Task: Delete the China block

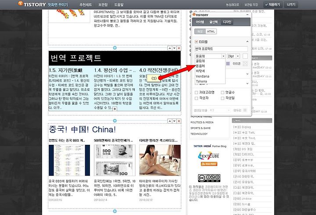Action: coord(179,121)
